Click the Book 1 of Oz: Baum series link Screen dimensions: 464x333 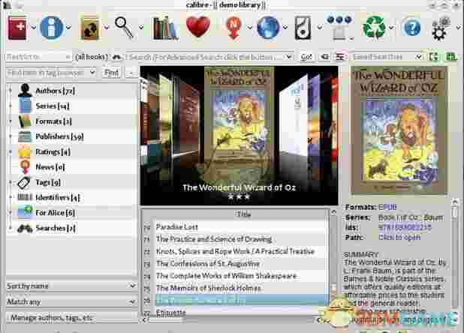411,217
